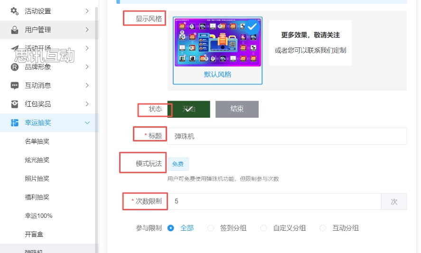Select the 全部 radio option
421x253 pixels.
pyautogui.click(x=171, y=228)
